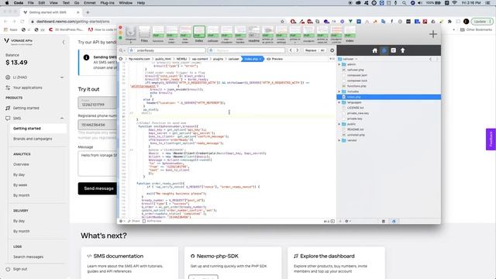Click the Message text area
This screenshot has height=279, width=496.
[x=98, y=164]
